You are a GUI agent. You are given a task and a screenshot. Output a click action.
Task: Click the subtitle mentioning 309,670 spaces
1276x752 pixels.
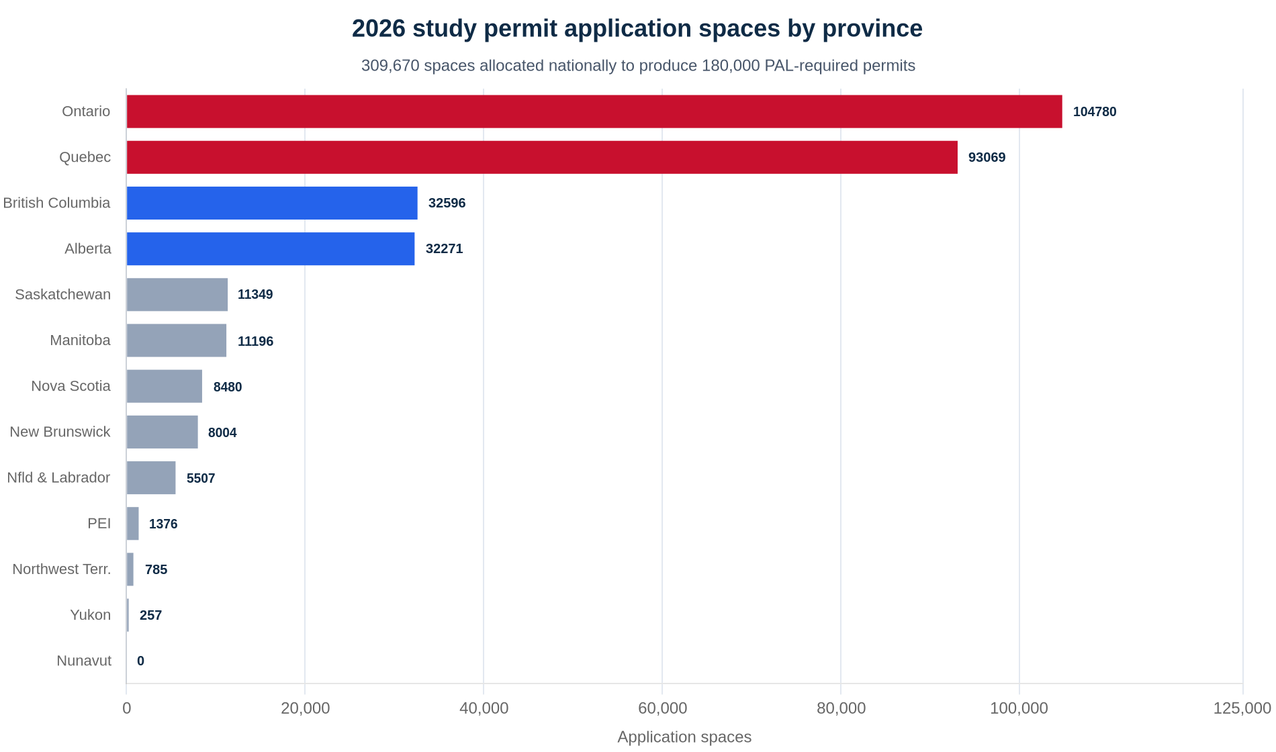(638, 66)
